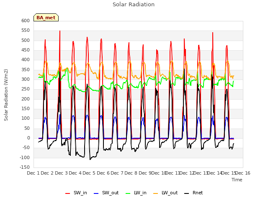Click the Rnet minimum near -110 W/m2
The image size is (268, 201).
click(x=90, y=160)
